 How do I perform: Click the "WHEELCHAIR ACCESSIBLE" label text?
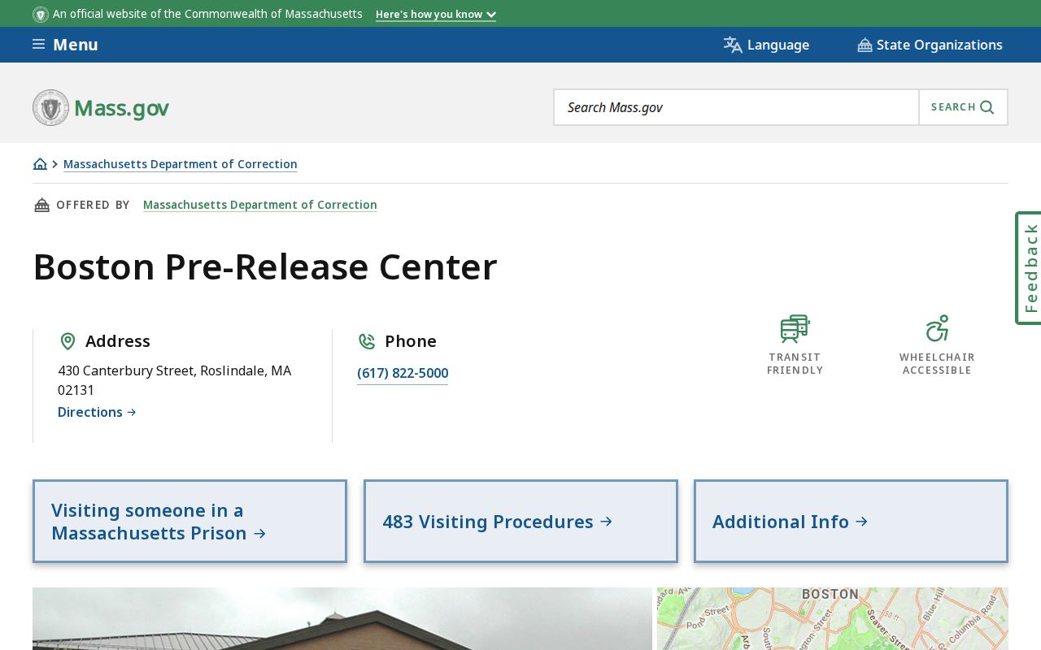pyautogui.click(x=937, y=364)
